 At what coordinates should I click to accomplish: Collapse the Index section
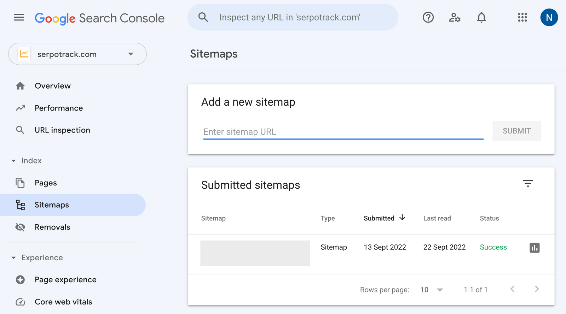[x=27, y=161]
